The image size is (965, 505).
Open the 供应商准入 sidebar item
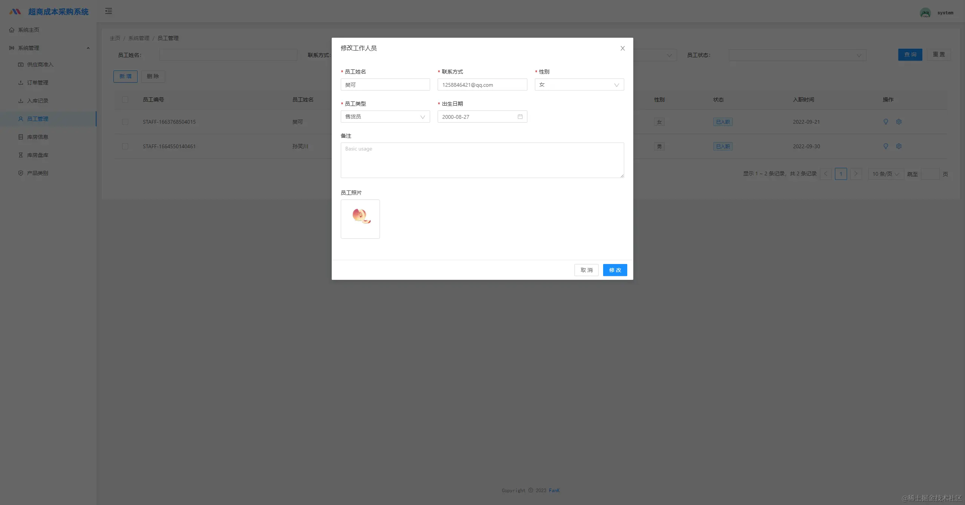click(x=40, y=64)
